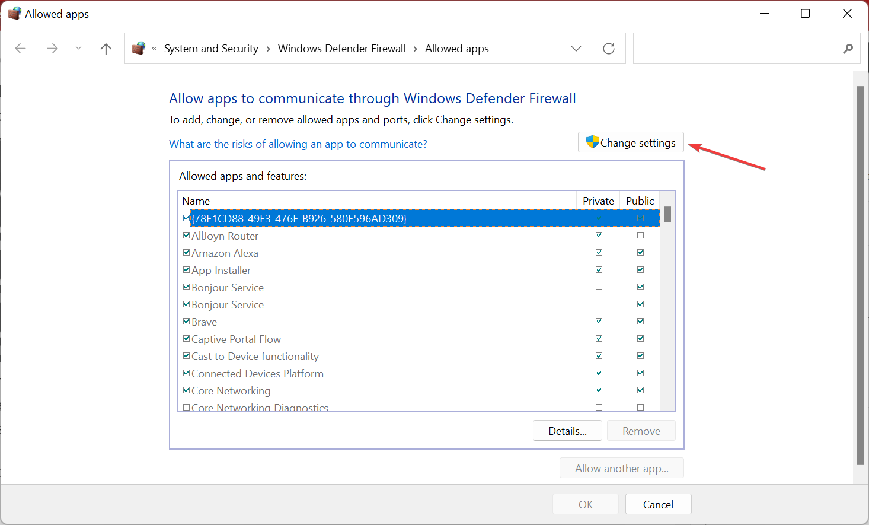This screenshot has width=869, height=525.
Task: Go up one level with the Up arrow
Action: coord(106,49)
